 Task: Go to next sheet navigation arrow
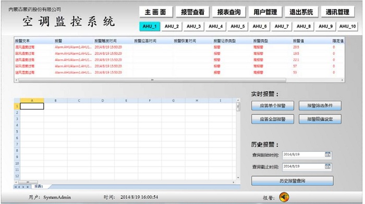[x=23, y=187]
